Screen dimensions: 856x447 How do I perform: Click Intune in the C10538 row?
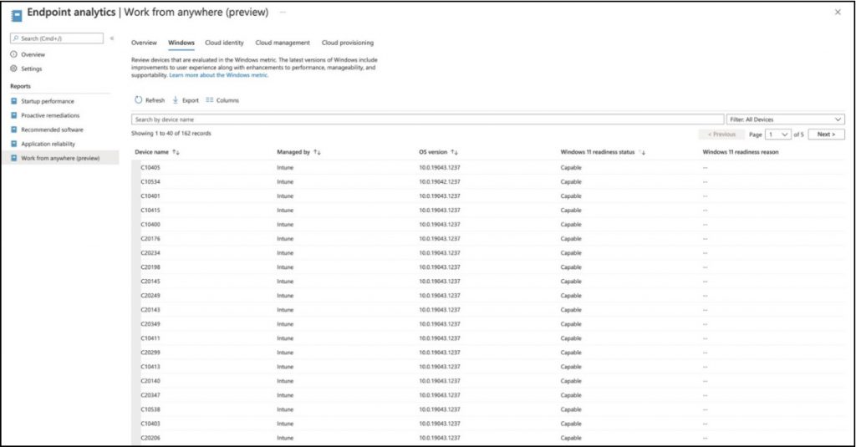(285, 409)
